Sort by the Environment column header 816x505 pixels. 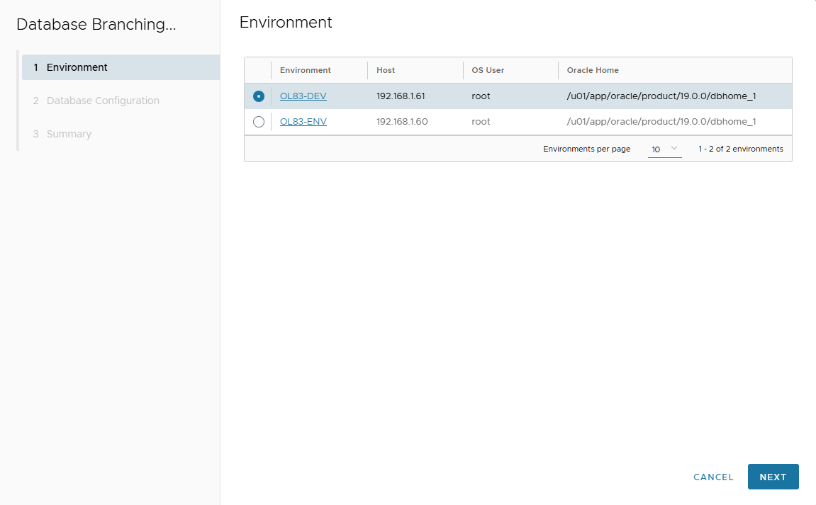click(305, 70)
